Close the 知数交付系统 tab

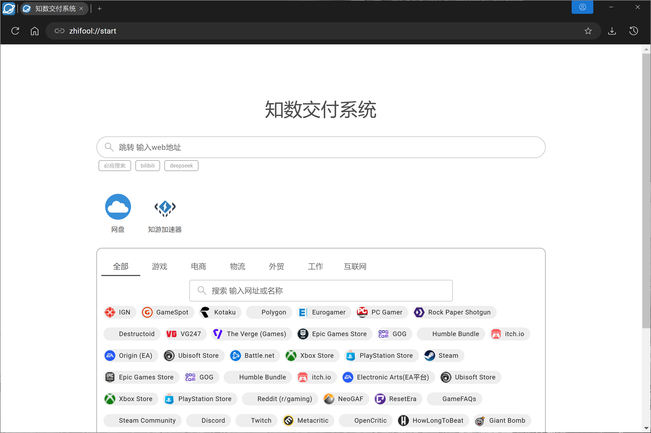81,9
